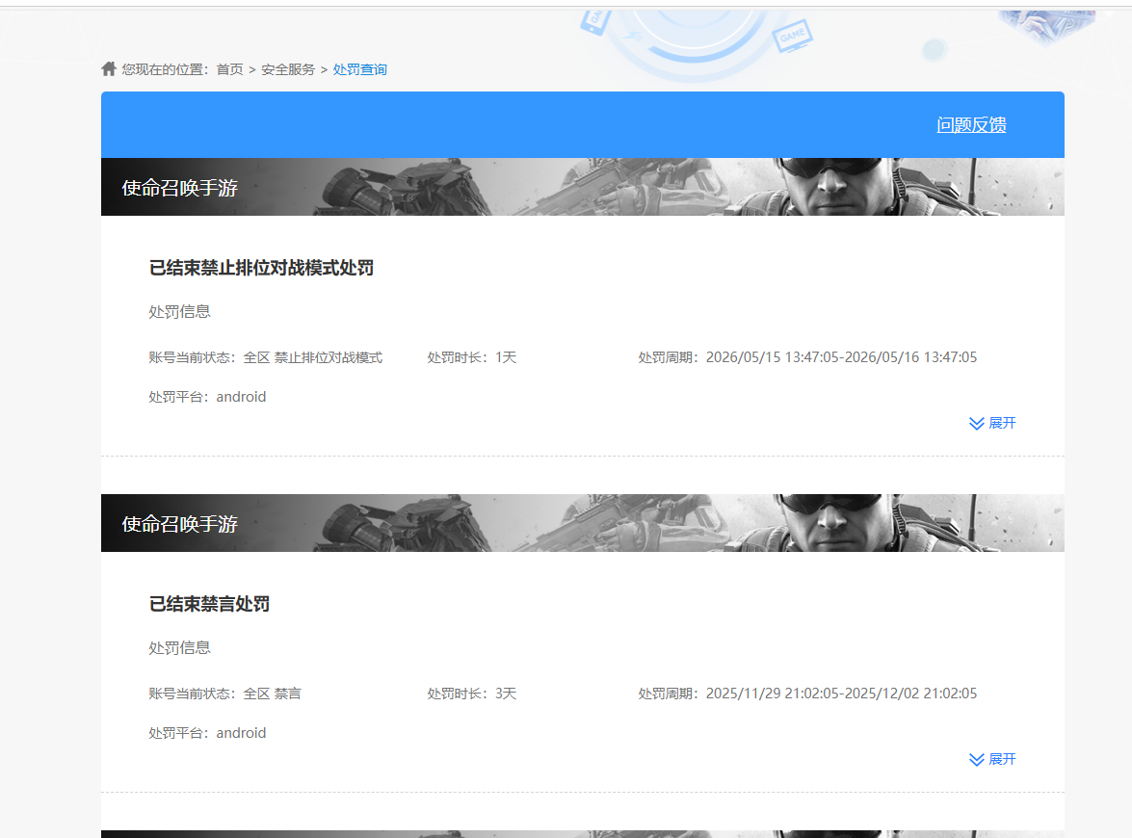Image resolution: width=1132 pixels, height=838 pixels.
Task: Expand the 禁言 punishment details
Action: (992, 759)
